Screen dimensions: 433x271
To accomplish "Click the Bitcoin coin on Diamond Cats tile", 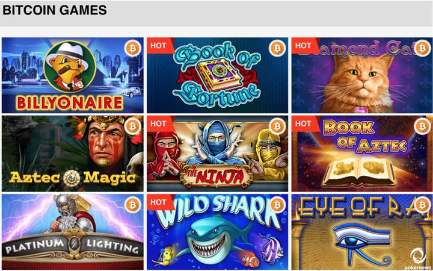I will tap(422, 49).
